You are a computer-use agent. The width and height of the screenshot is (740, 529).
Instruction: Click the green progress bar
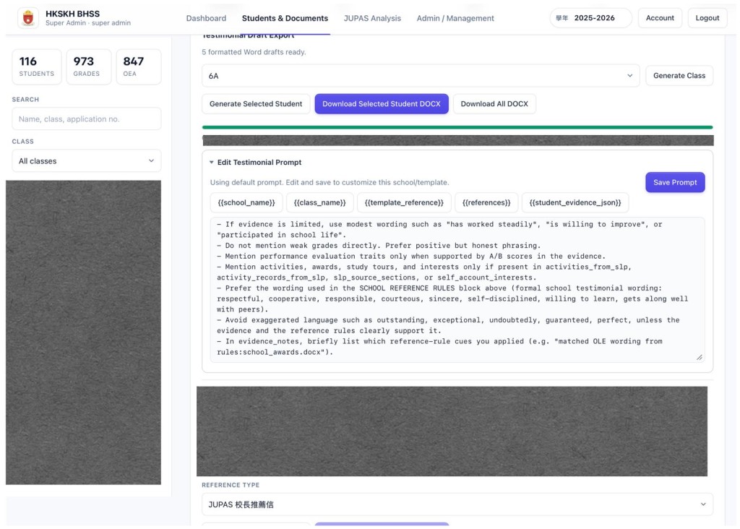pos(457,127)
